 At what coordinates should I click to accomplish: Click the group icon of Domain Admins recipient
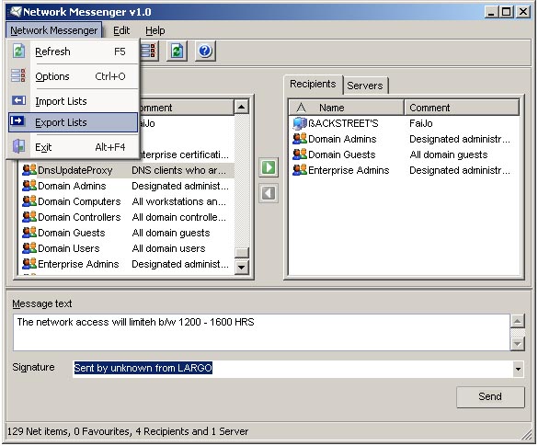tap(300, 139)
